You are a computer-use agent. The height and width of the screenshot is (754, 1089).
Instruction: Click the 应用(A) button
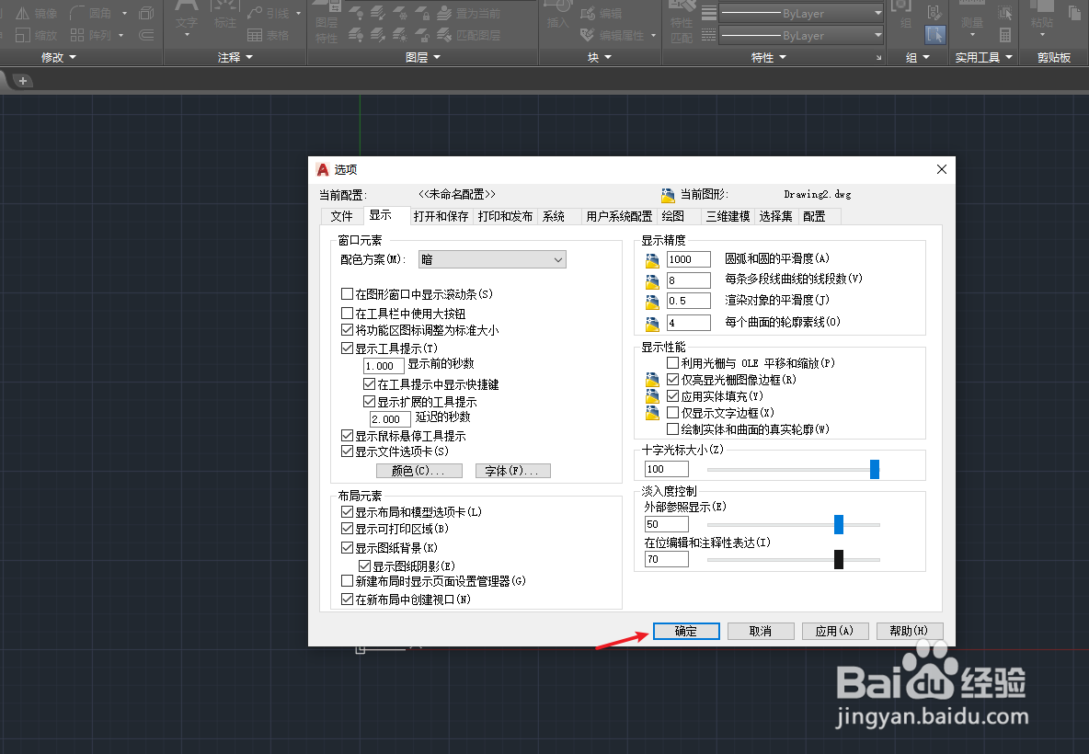[x=835, y=631]
